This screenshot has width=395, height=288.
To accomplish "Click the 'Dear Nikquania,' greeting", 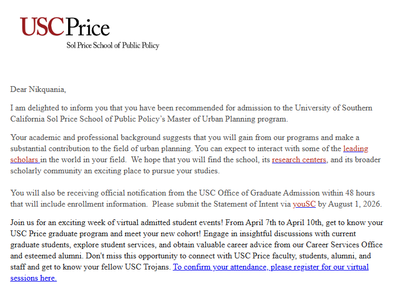I will pos(38,89).
